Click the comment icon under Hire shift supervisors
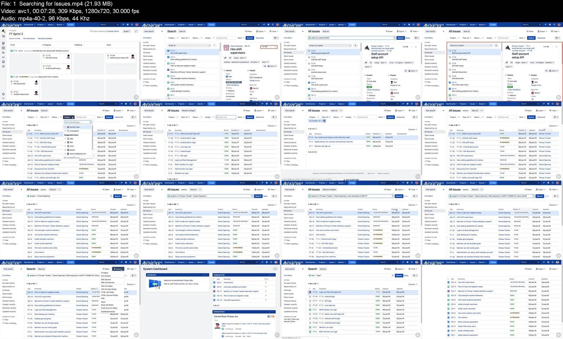Image resolution: width=563 pixels, height=339 pixels. coord(230,58)
